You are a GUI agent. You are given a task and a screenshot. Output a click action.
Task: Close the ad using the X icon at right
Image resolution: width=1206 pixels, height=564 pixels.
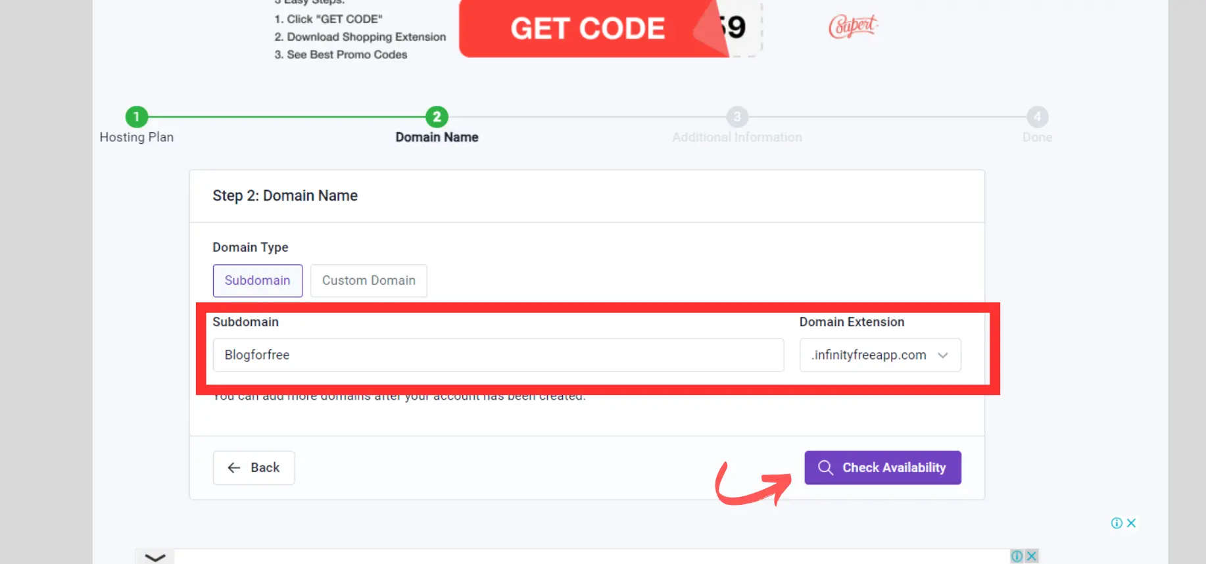(1131, 523)
